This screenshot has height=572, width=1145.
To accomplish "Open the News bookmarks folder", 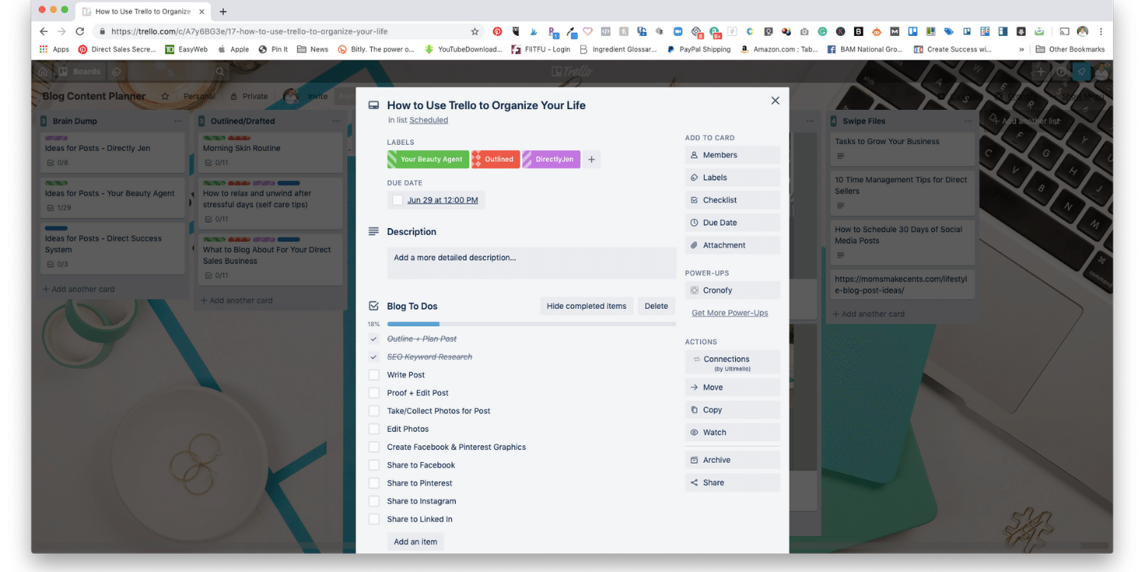I will 313,49.
